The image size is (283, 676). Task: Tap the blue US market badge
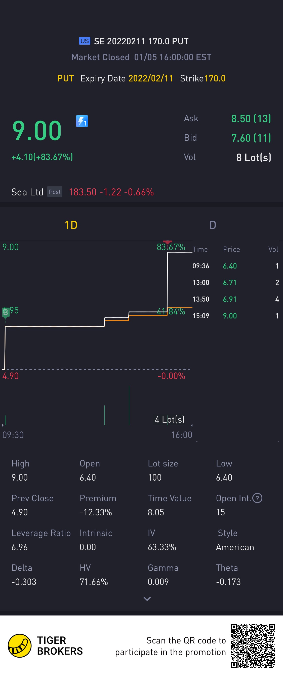pos(85,41)
